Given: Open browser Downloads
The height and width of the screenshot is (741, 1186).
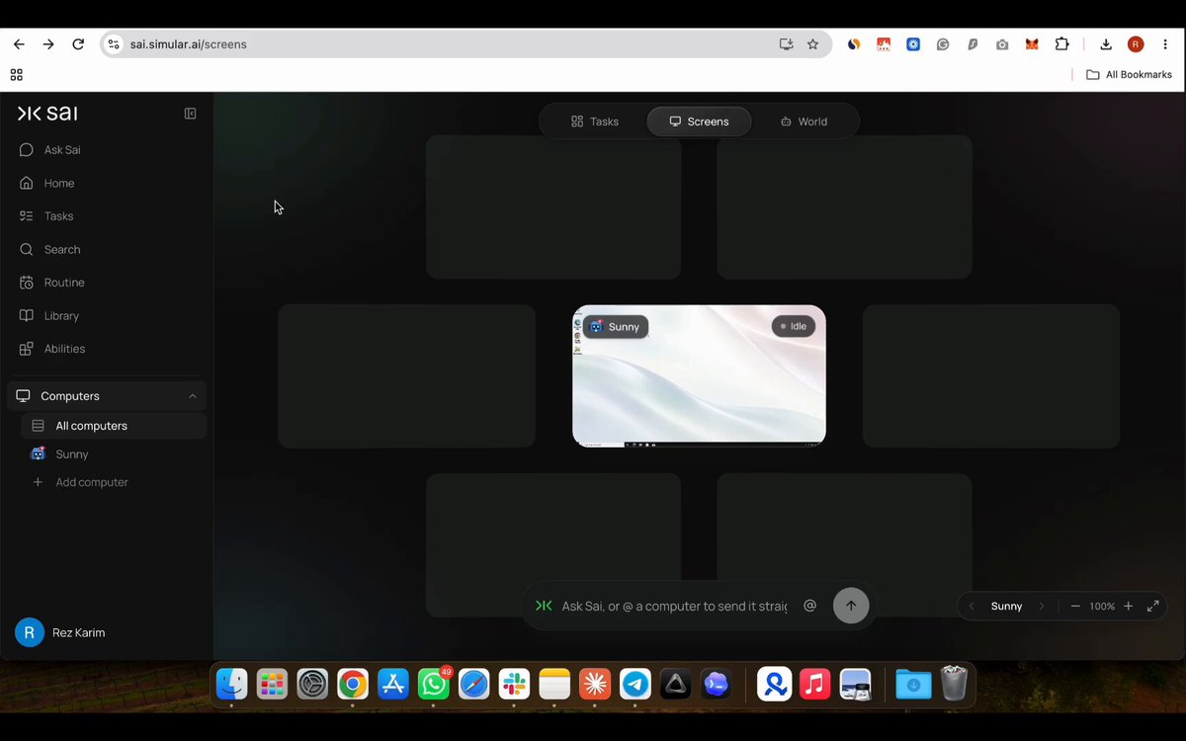Looking at the screenshot, I should click(1106, 44).
